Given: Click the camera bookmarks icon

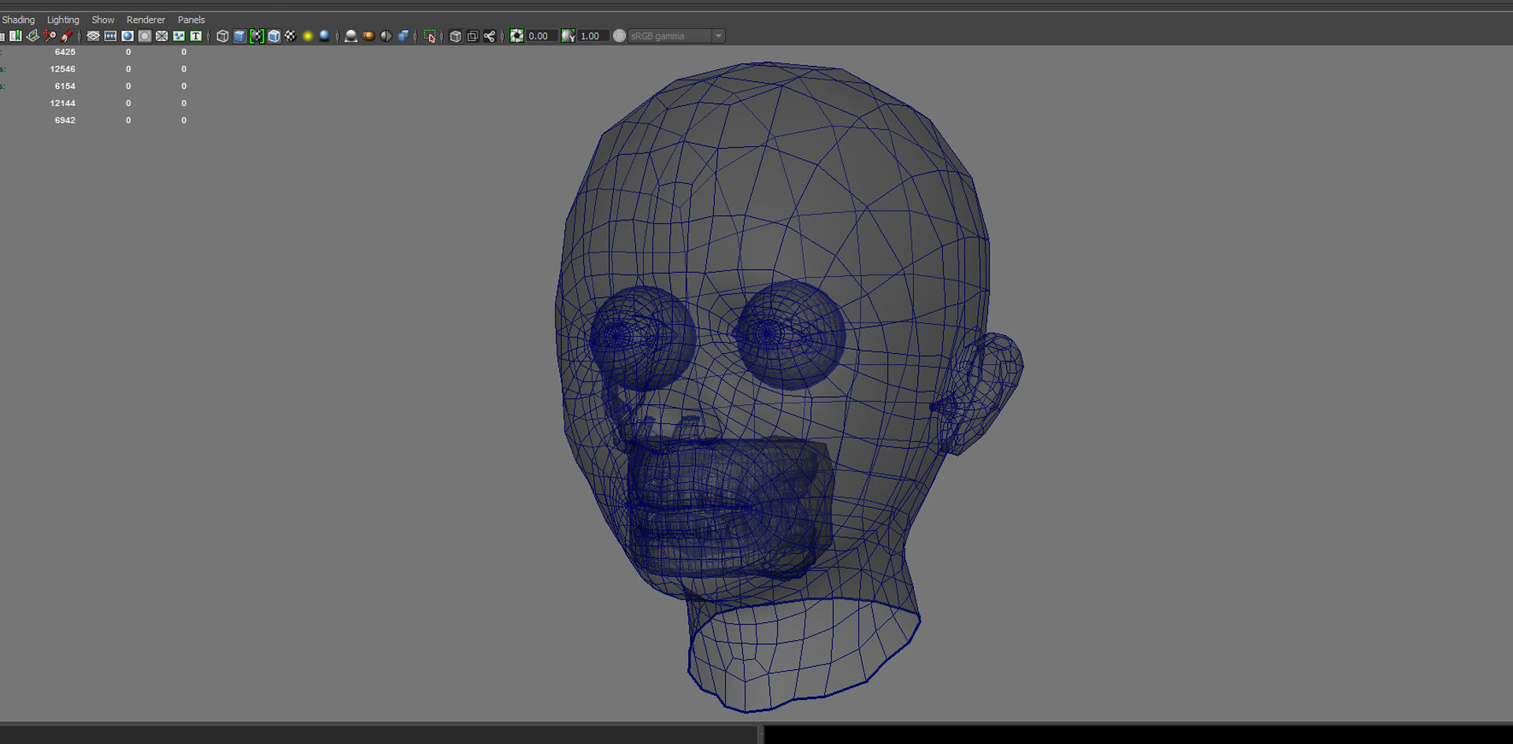Looking at the screenshot, I should coord(16,36).
